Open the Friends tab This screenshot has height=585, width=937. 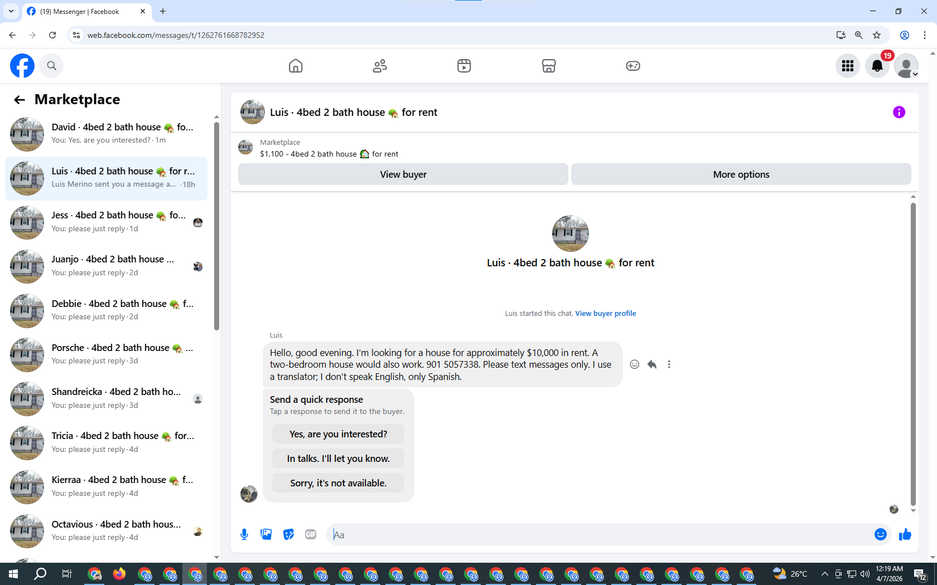click(x=380, y=66)
